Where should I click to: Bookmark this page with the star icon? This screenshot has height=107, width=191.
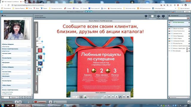pyautogui.click(x=171, y=5)
